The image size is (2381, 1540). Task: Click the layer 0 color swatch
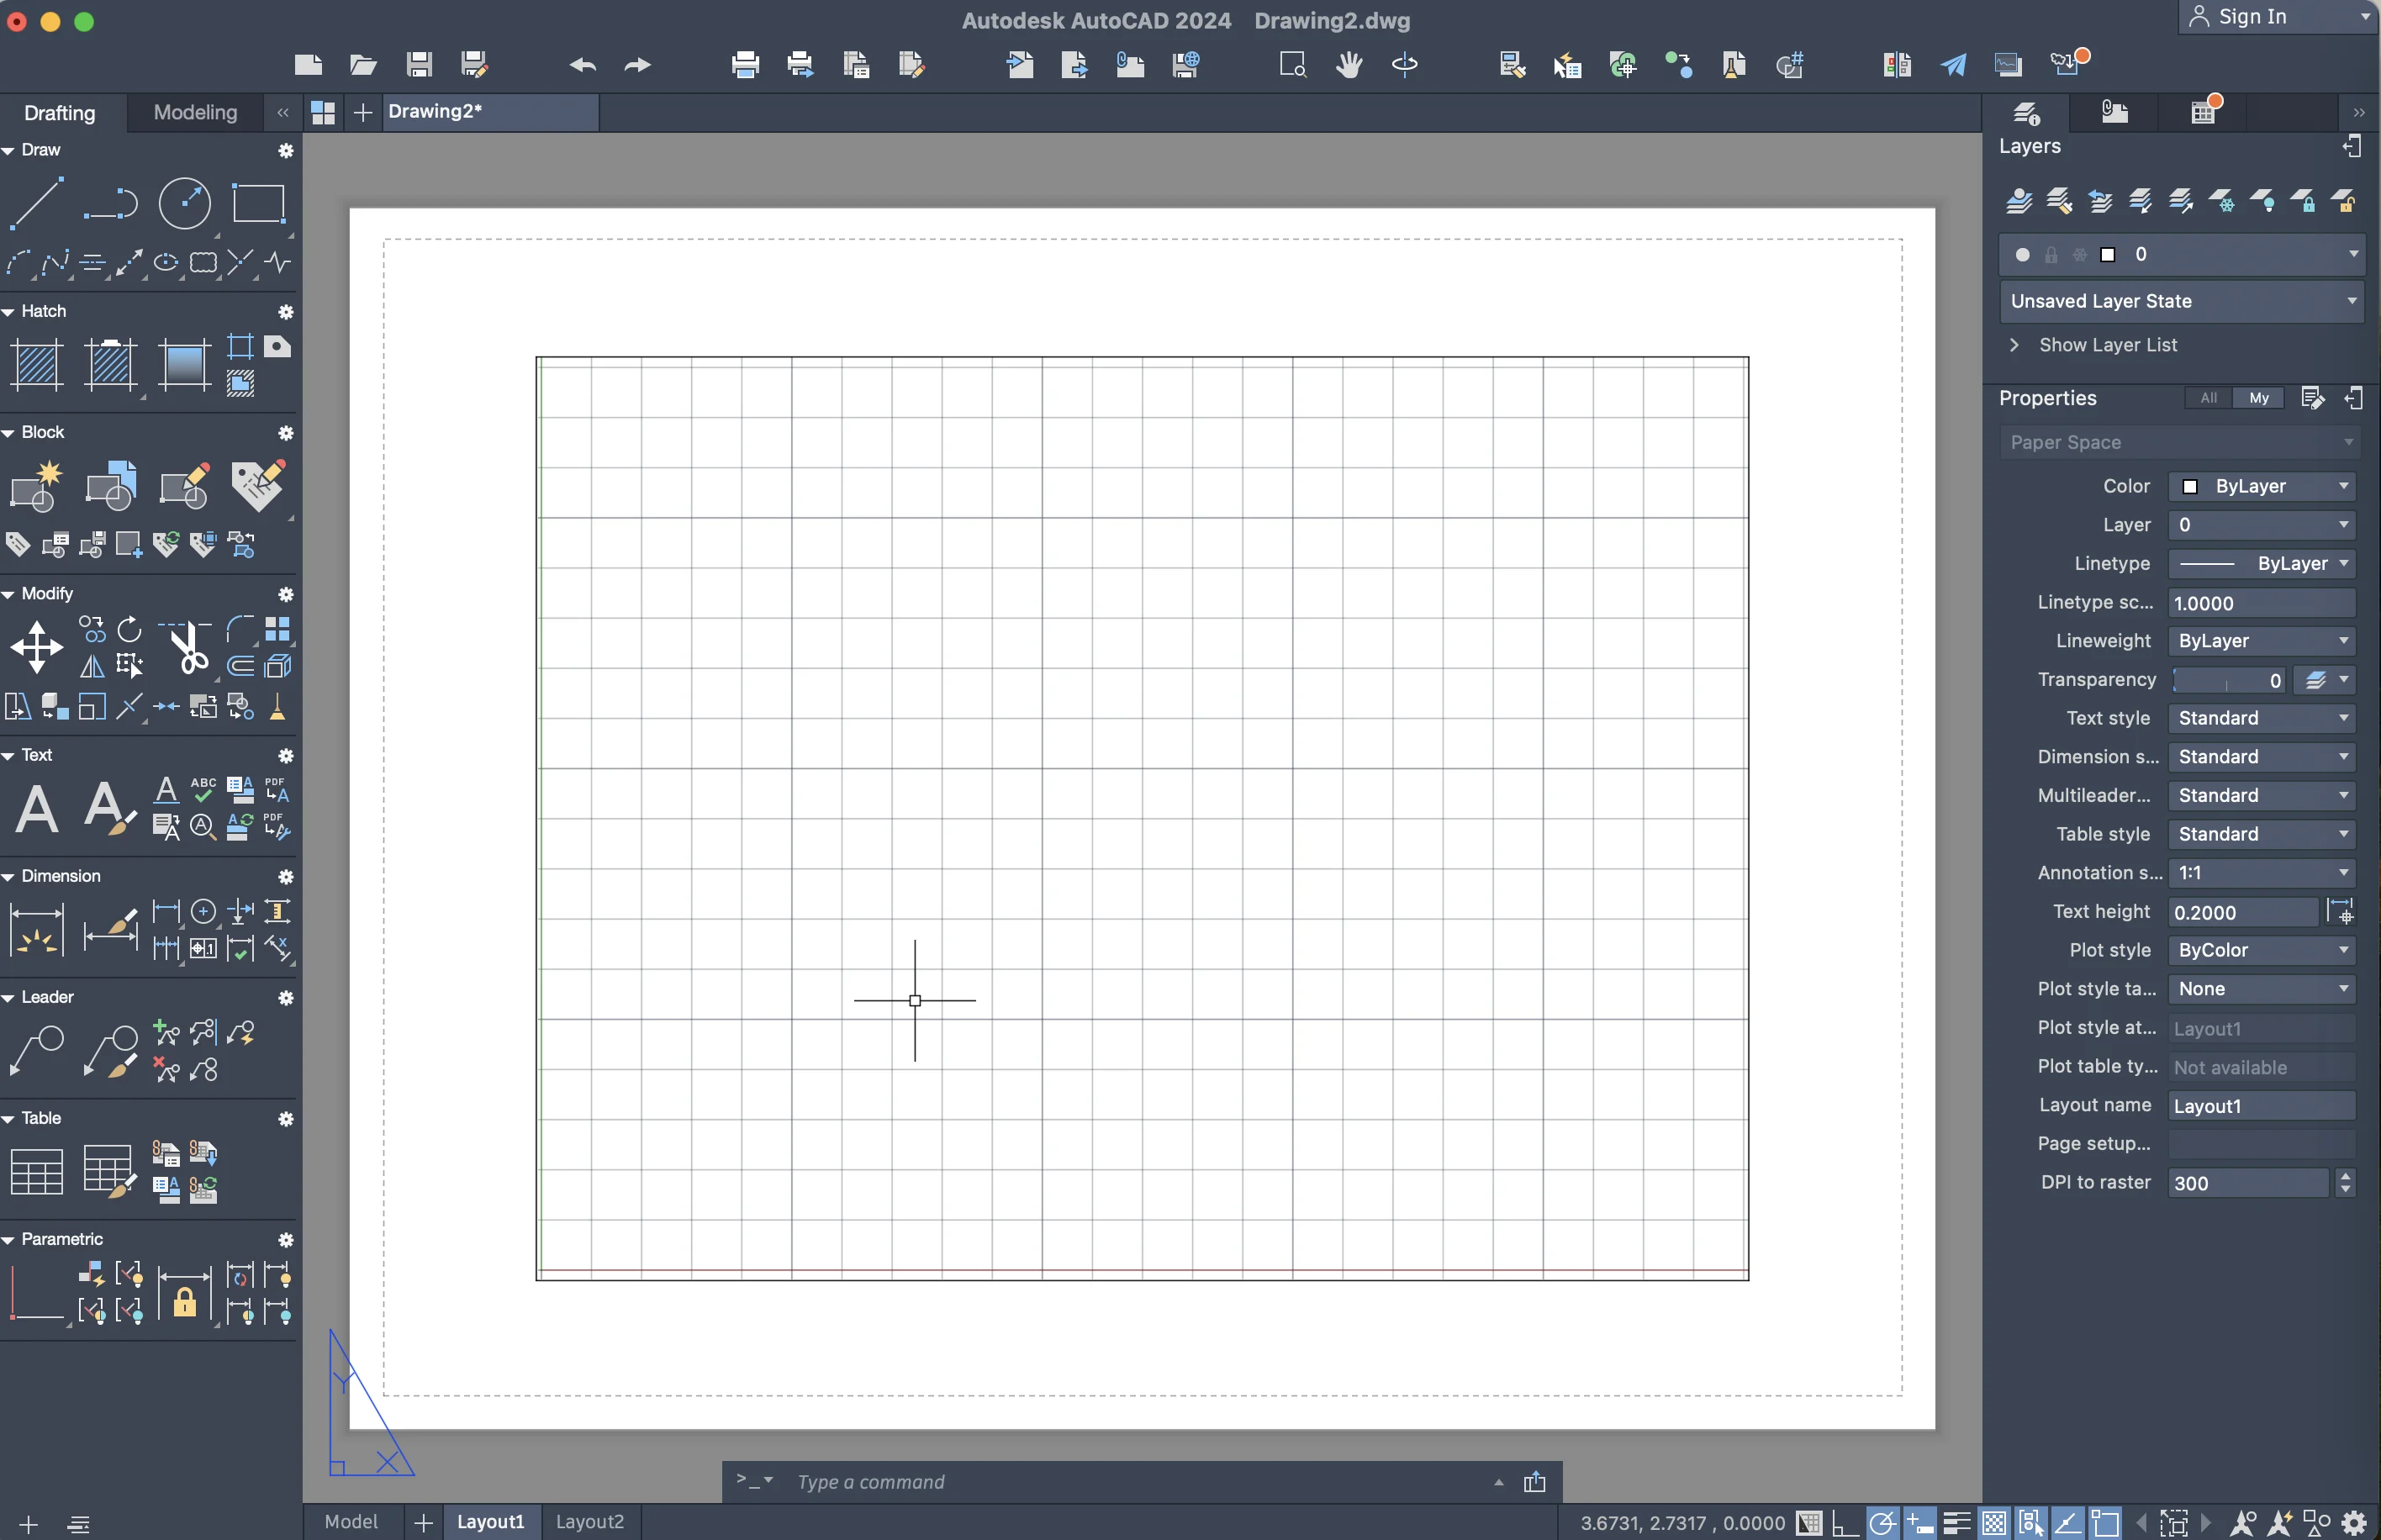click(2107, 255)
